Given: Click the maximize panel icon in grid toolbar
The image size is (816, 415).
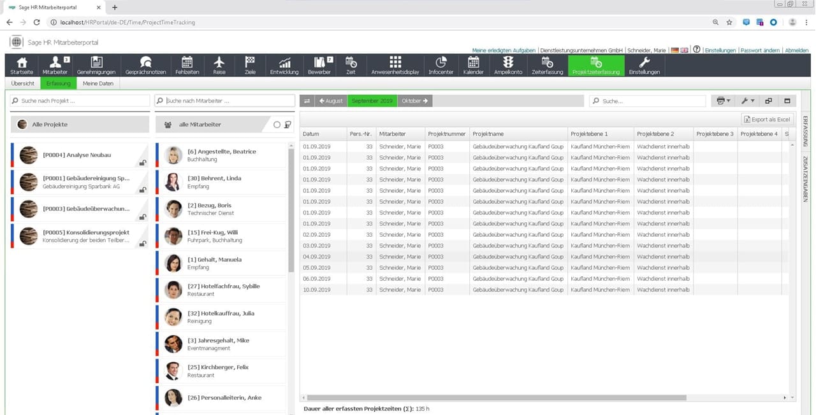Looking at the screenshot, I should coord(787,101).
